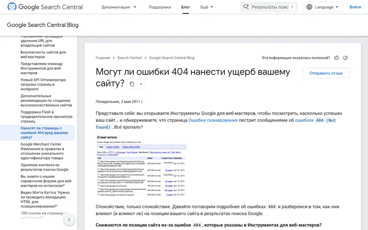Open the ошибках 404 (Not found) link
The width and height of the screenshot is (368, 230).
pos(315,120)
